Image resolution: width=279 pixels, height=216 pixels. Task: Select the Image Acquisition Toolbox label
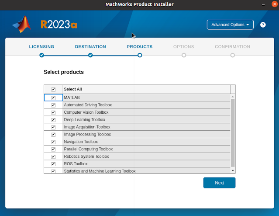pos(87,127)
